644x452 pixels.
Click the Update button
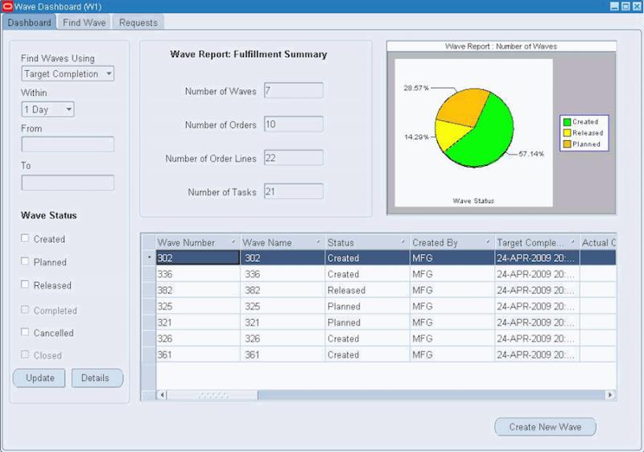coord(39,378)
